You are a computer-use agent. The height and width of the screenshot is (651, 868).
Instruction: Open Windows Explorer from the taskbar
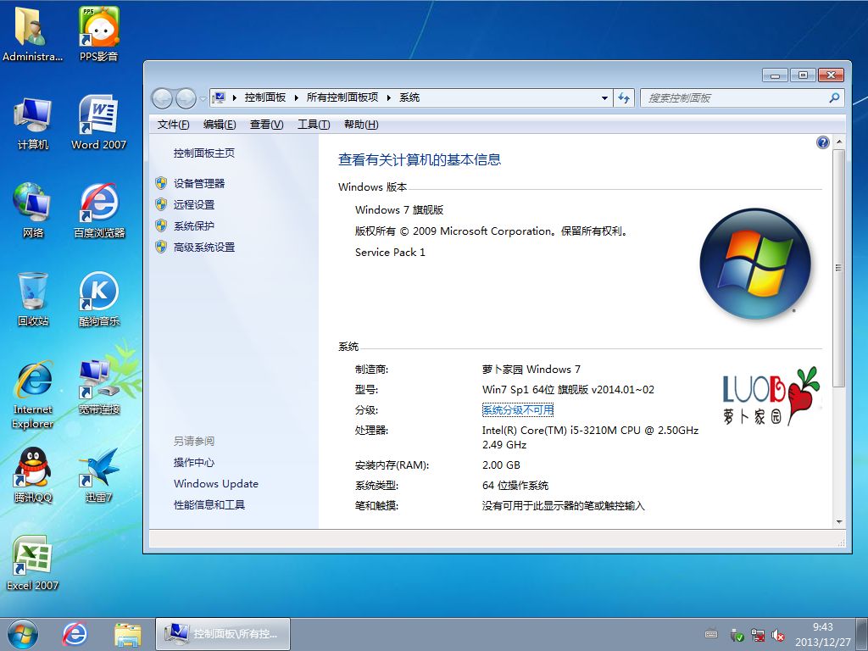point(127,634)
